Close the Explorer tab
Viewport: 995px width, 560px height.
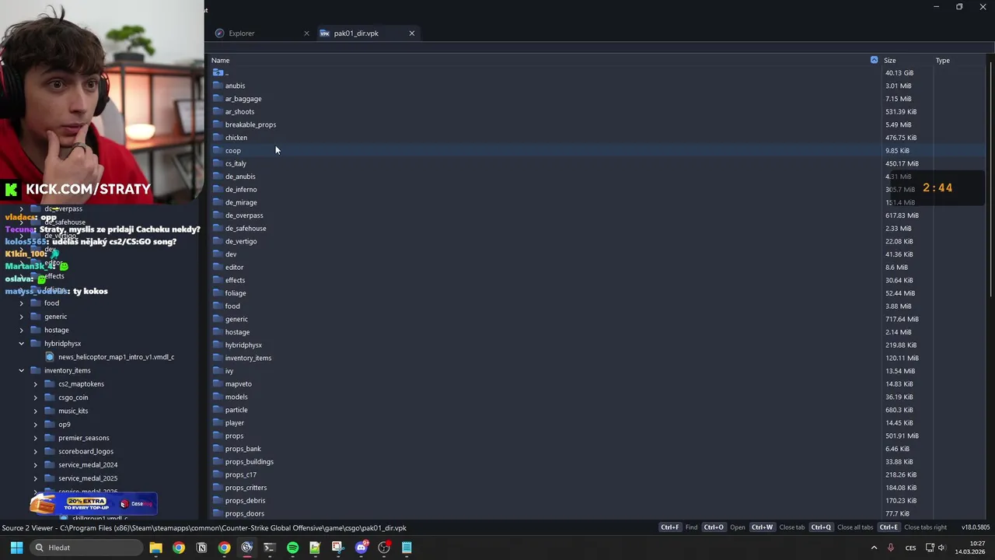tap(306, 33)
